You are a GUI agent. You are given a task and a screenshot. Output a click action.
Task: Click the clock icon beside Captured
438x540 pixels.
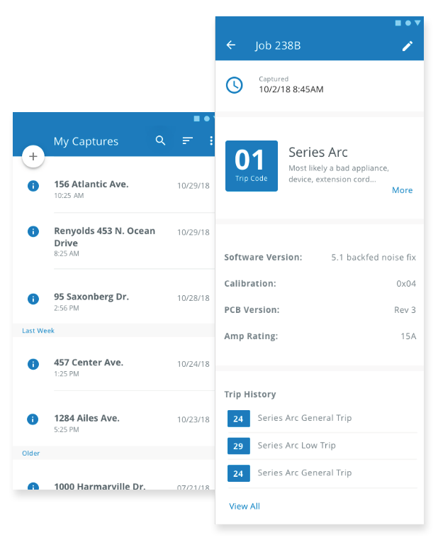(235, 85)
